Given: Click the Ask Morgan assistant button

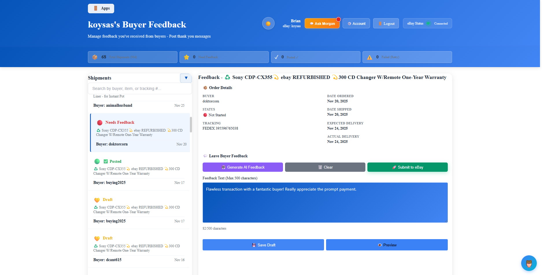Looking at the screenshot, I should [322, 23].
